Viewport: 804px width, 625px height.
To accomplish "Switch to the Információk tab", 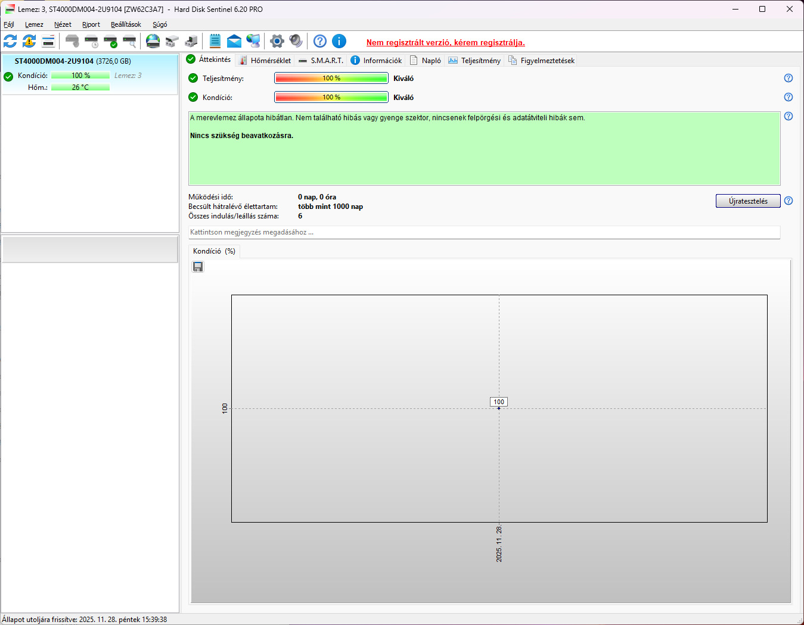I will tap(376, 60).
